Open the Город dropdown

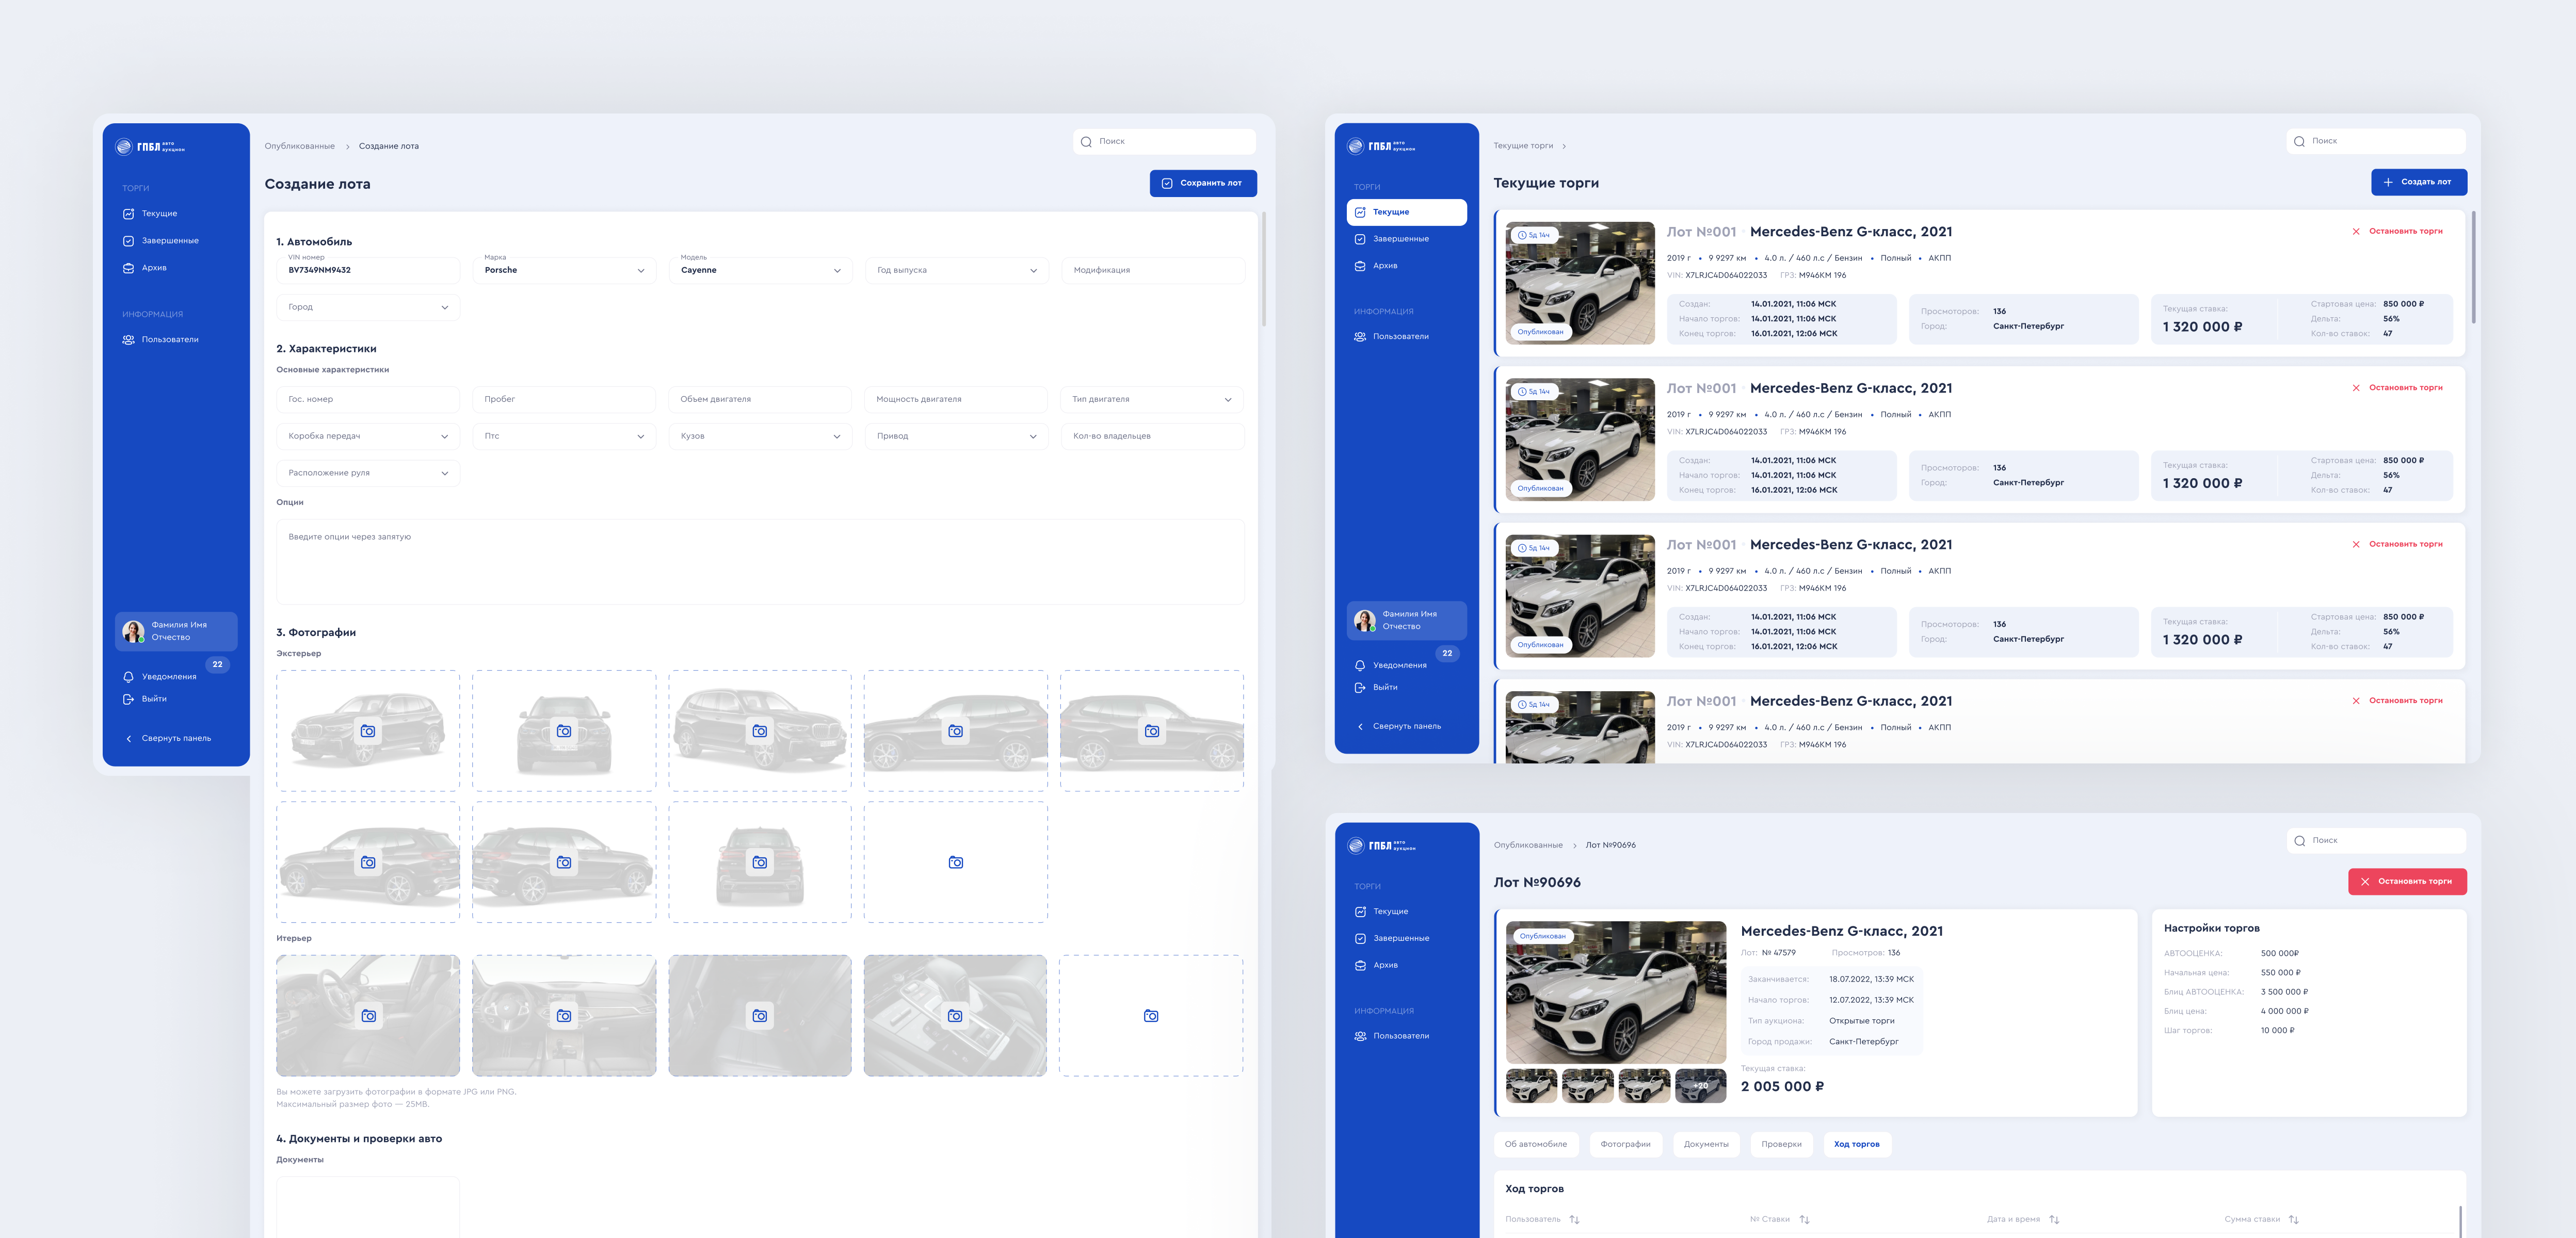coord(368,307)
